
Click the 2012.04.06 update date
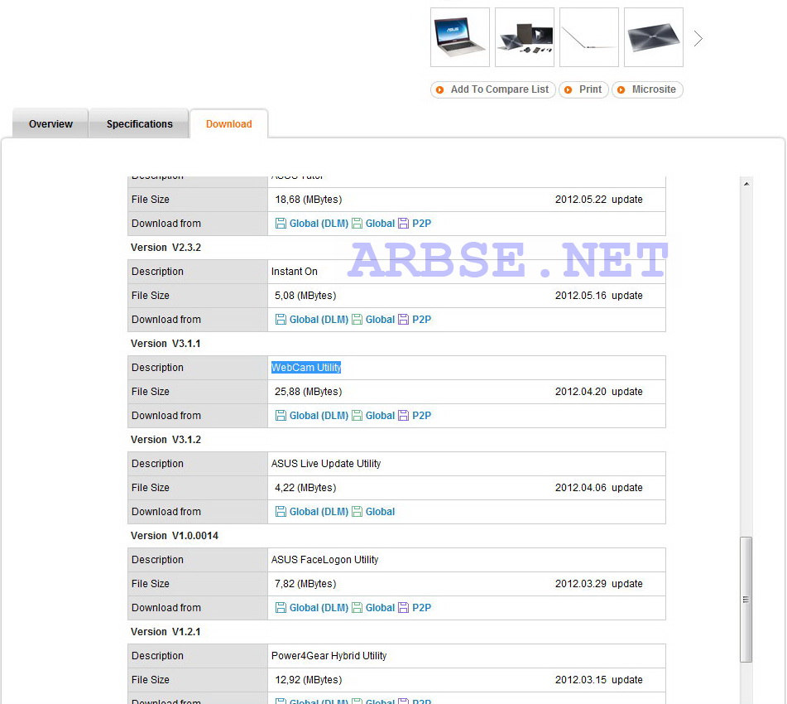599,488
